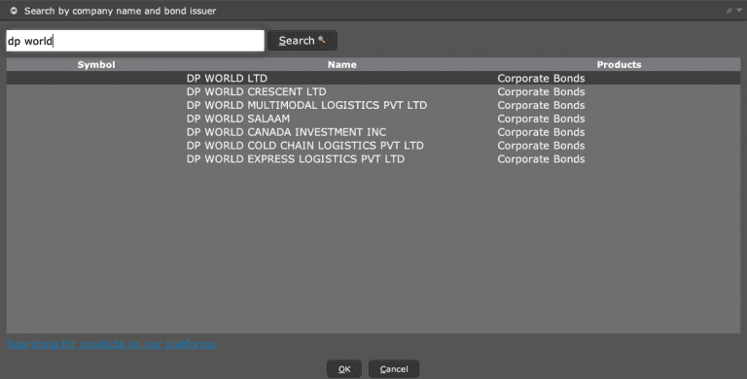Sort by the Symbol column header
The image size is (747, 379).
(96, 65)
